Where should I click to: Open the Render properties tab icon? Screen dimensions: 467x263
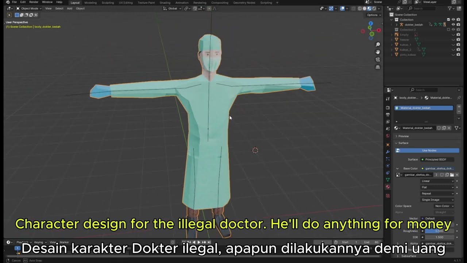tap(388, 108)
